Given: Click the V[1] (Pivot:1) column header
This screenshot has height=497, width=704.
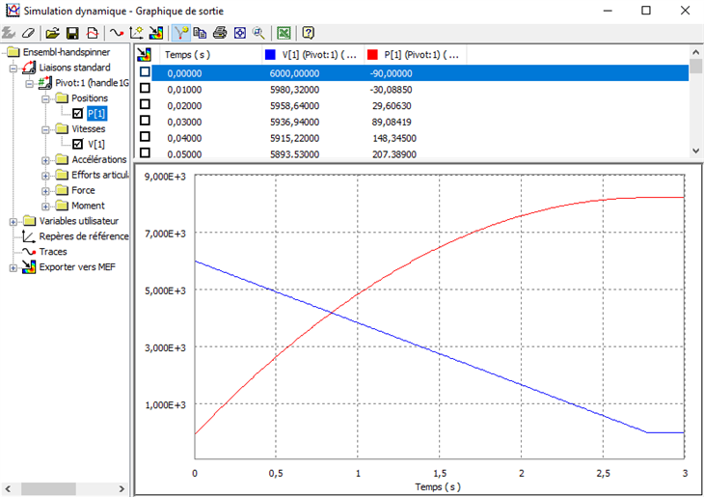Looking at the screenshot, I should [312, 55].
